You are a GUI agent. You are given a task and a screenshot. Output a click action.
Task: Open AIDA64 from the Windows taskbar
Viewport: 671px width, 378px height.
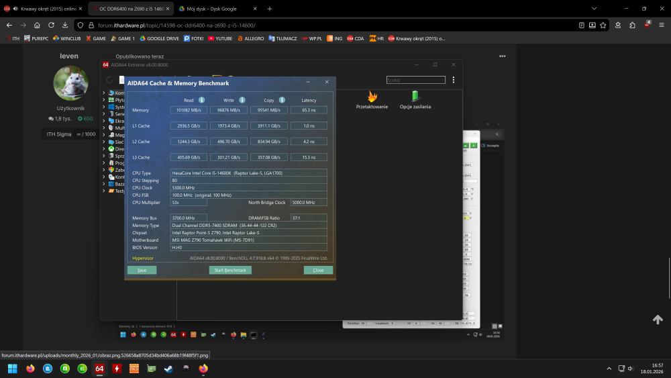coord(99,369)
